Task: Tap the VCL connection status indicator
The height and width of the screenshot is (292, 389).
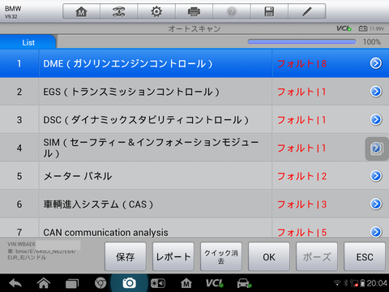Action: pyautogui.click(x=344, y=28)
